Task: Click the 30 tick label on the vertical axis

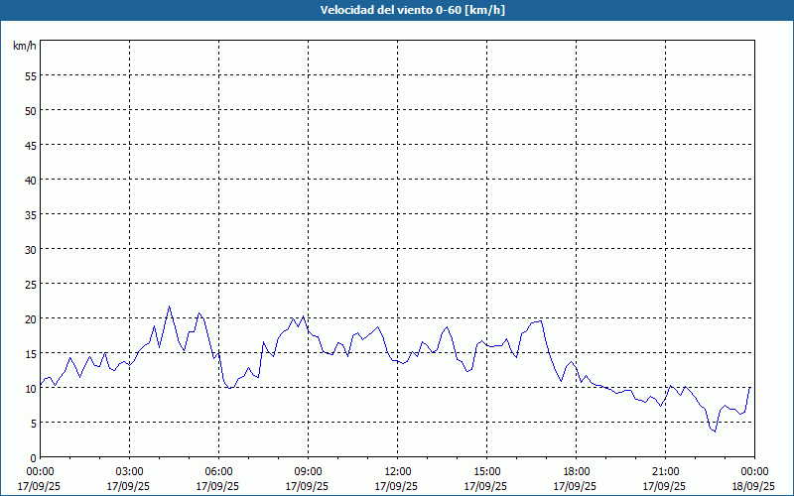Action: tap(30, 250)
